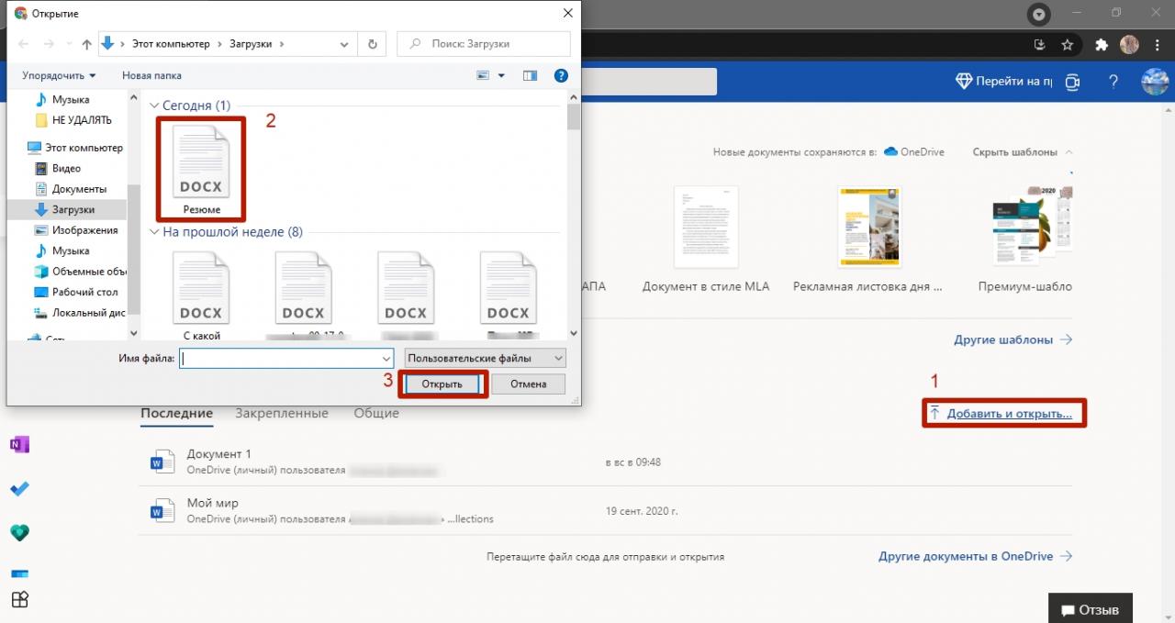Click the Имя файла input field
Viewport: 1175px width, 623px height.
286,358
